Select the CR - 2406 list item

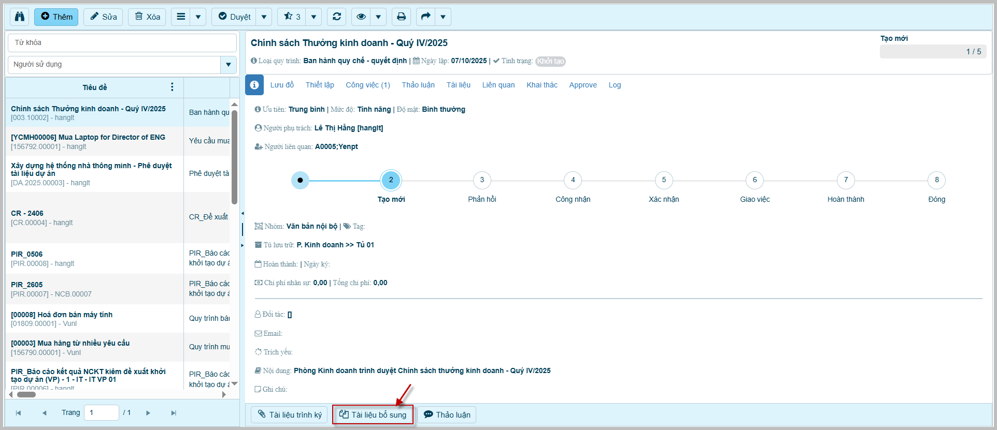coord(93,217)
